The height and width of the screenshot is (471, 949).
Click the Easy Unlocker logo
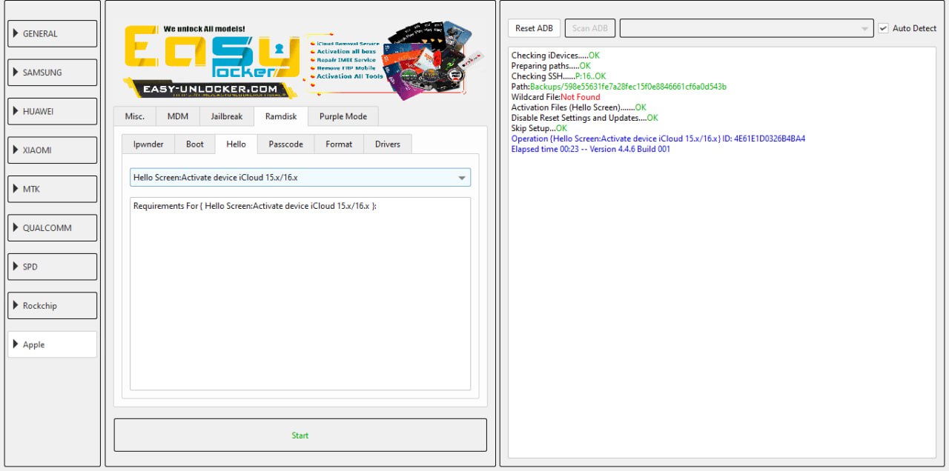211,53
